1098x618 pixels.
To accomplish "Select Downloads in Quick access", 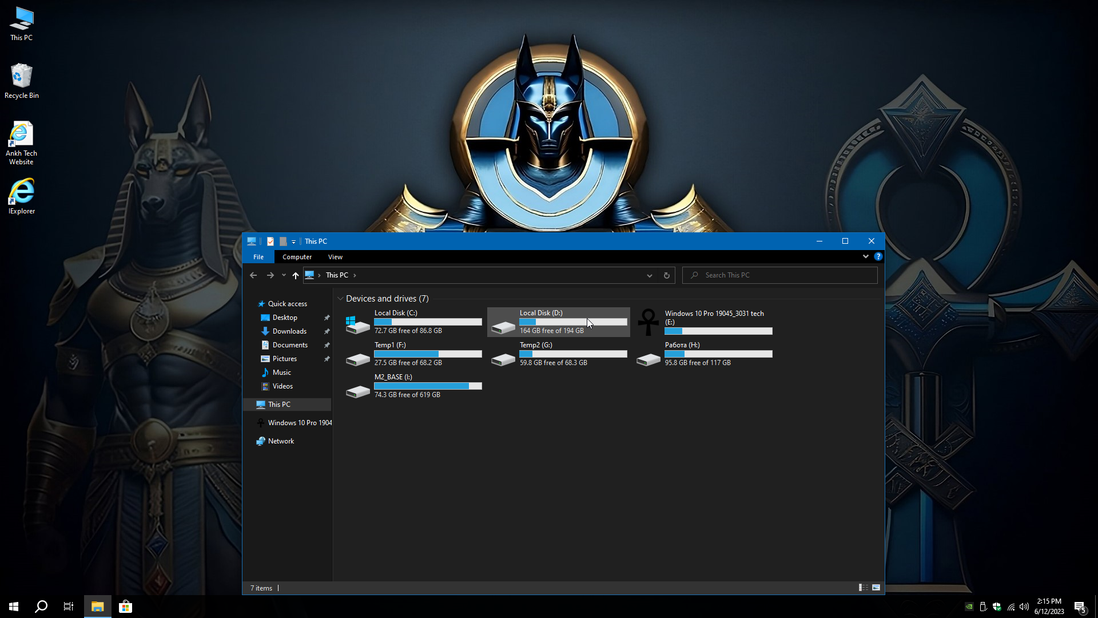I will click(289, 331).
